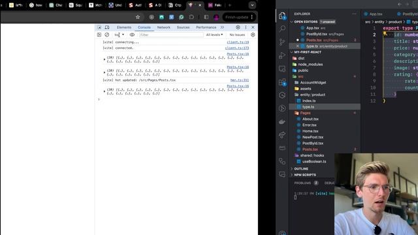
Task: Open DevTools customize three-dot menu
Action: click(x=246, y=27)
